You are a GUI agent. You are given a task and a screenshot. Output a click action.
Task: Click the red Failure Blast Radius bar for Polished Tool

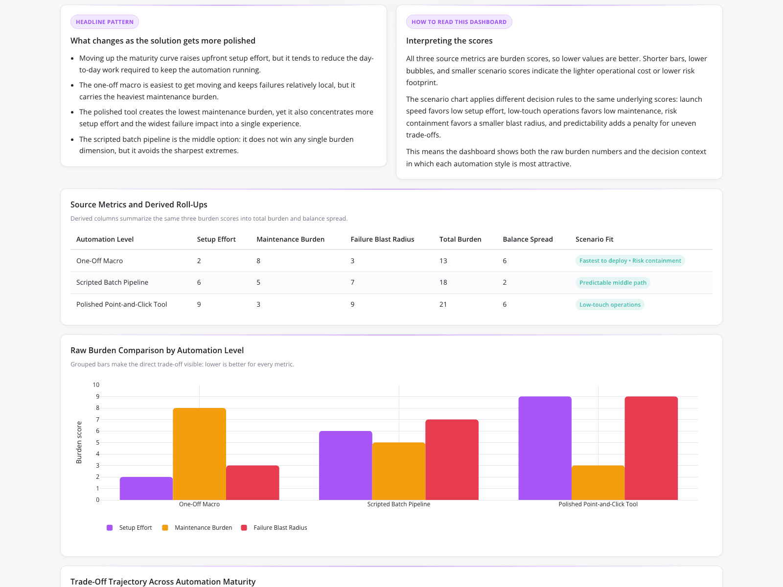(651, 448)
